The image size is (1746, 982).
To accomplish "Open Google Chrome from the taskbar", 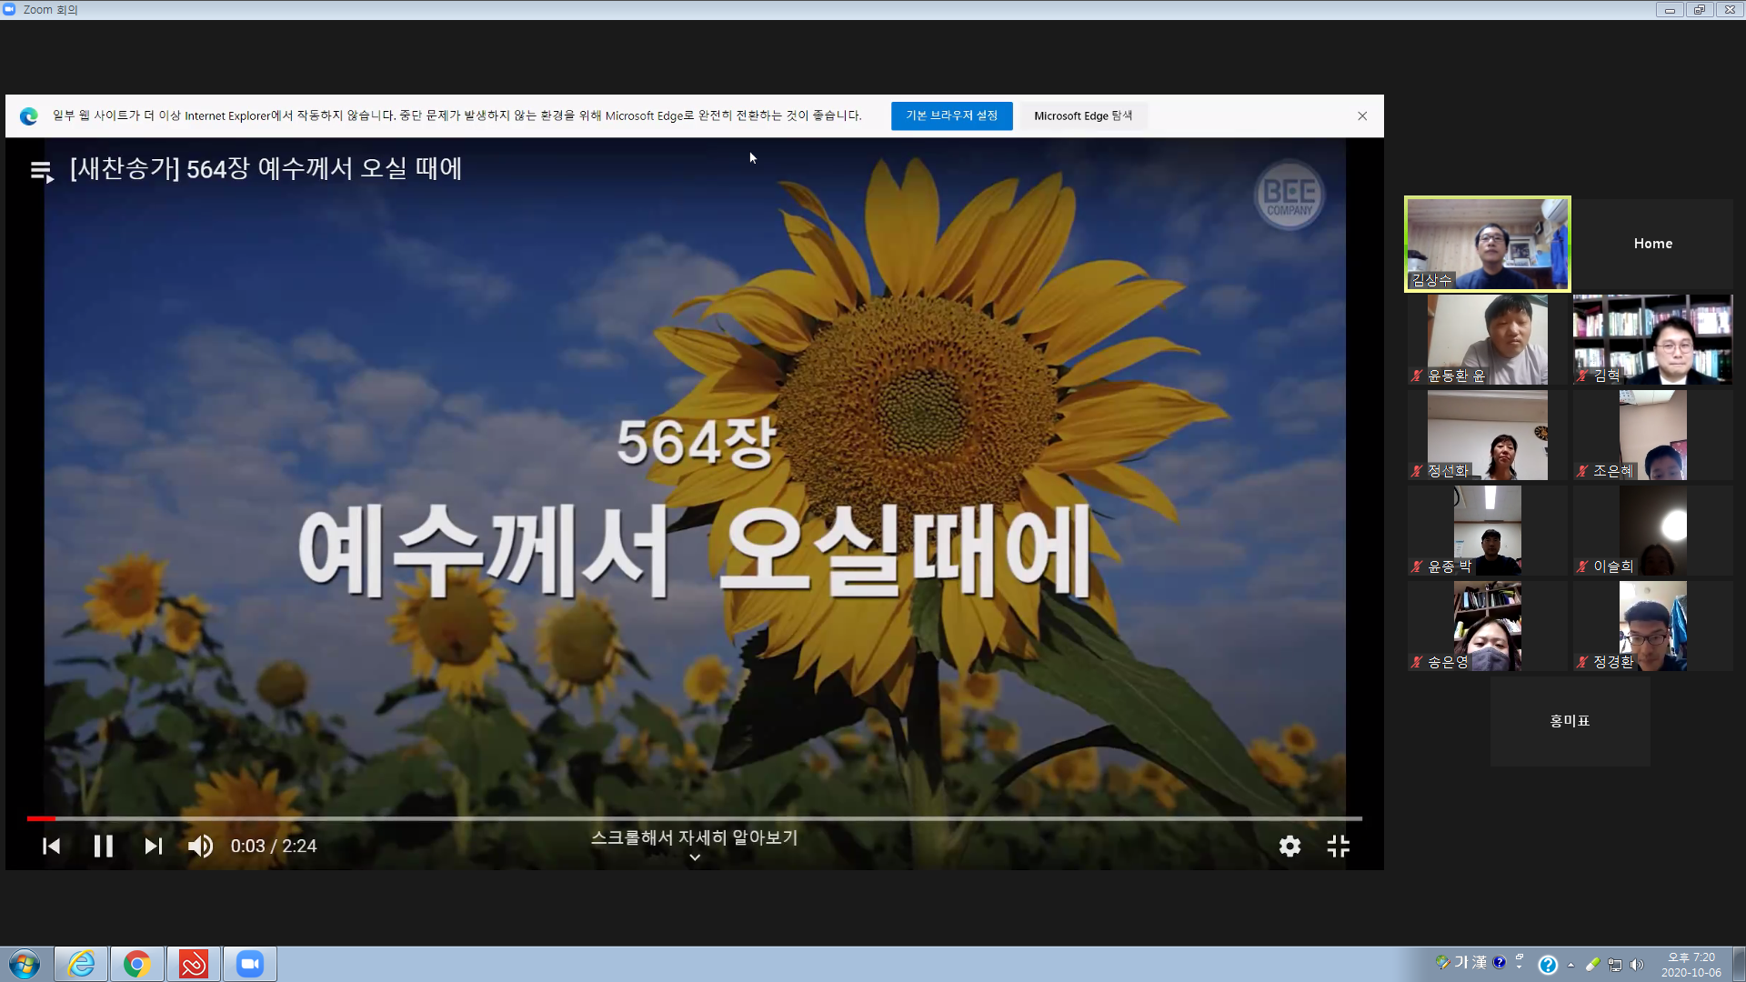I will tap(137, 964).
